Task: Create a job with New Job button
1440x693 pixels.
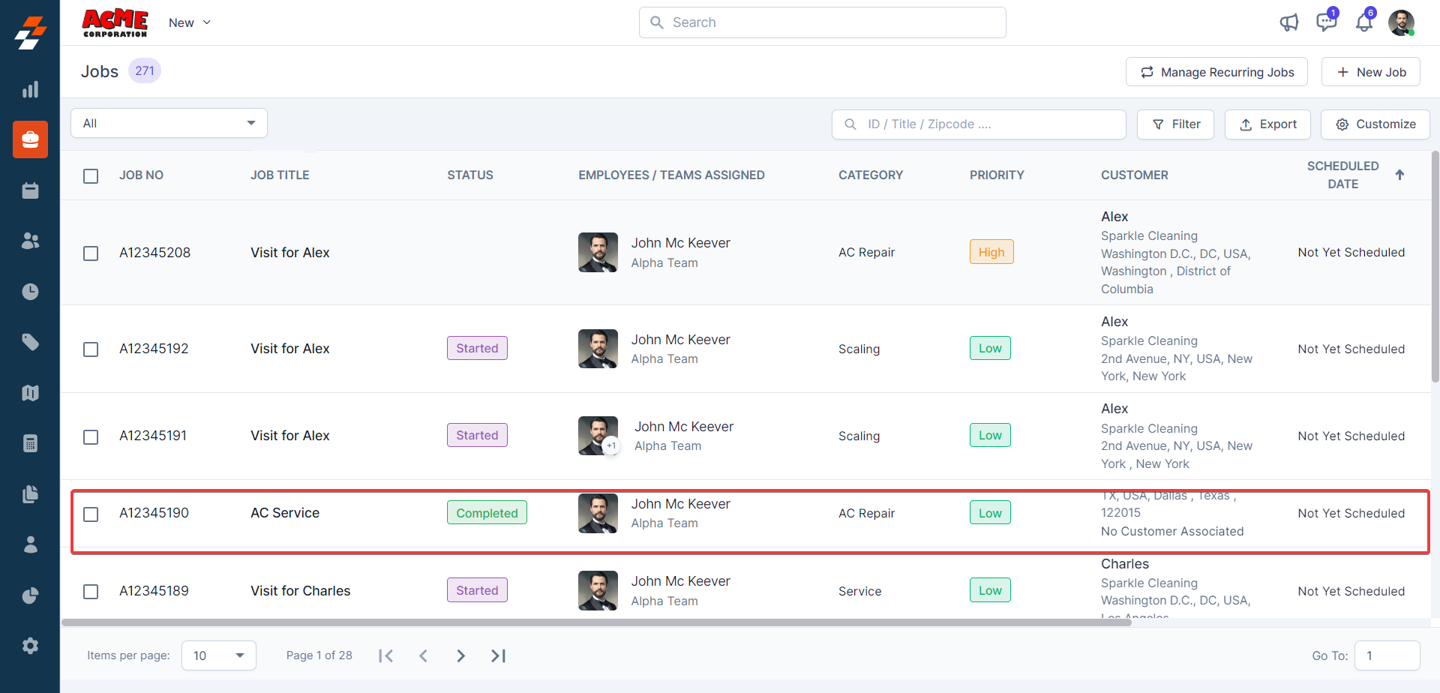Action: 1370,72
